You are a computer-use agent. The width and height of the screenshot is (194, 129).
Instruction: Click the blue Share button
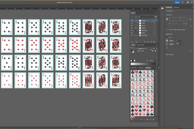click(177, 2)
